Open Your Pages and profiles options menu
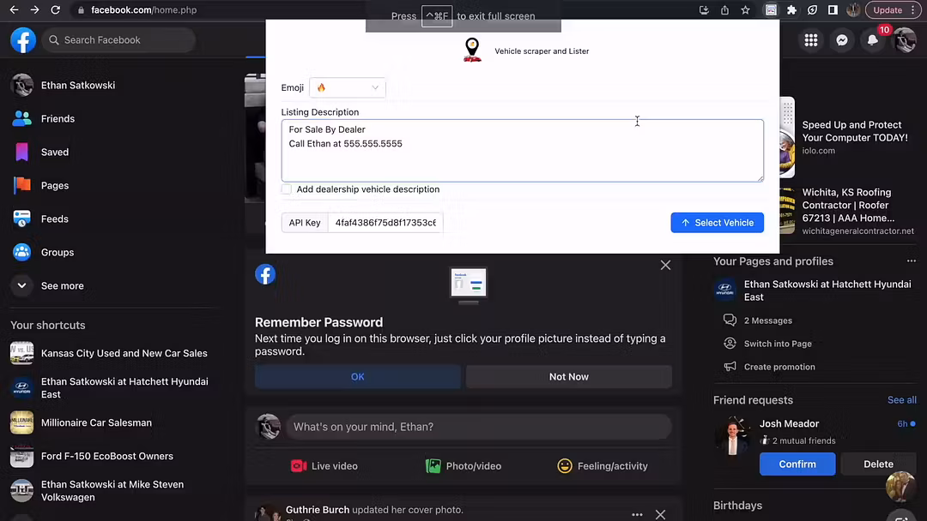 911,261
